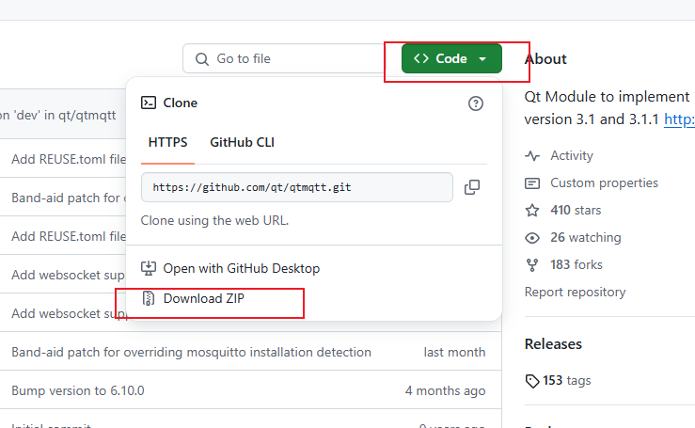
Task: Open the blue http link in About description
Action: pos(679,119)
